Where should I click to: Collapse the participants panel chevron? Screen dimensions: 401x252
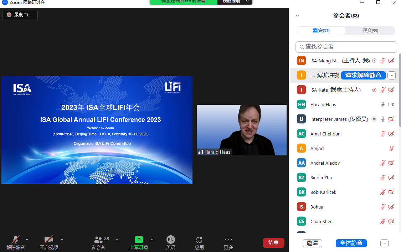297,16
